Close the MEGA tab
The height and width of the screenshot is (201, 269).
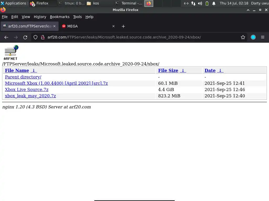113,26
